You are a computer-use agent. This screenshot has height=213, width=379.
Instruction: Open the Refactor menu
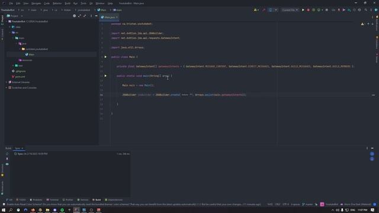point(57,4)
